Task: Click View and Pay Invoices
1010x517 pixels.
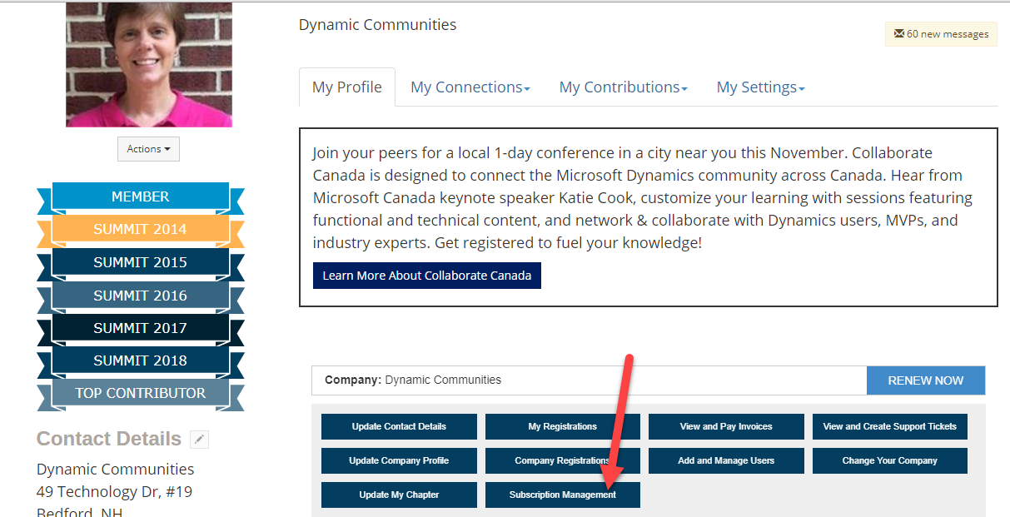Action: (726, 426)
